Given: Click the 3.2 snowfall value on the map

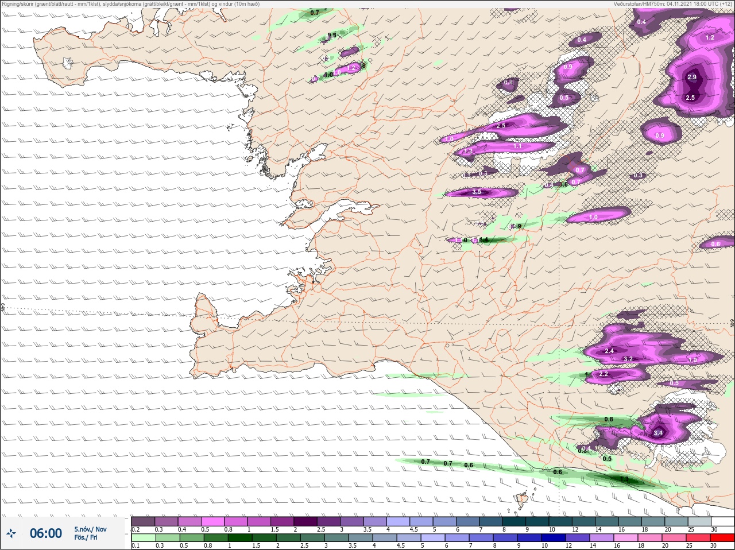Looking at the screenshot, I should pos(628,359).
